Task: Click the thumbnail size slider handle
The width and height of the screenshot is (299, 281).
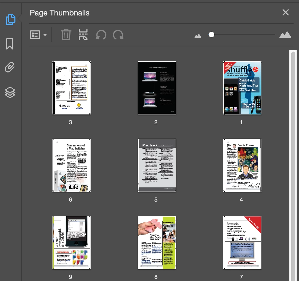Action: tap(211, 35)
